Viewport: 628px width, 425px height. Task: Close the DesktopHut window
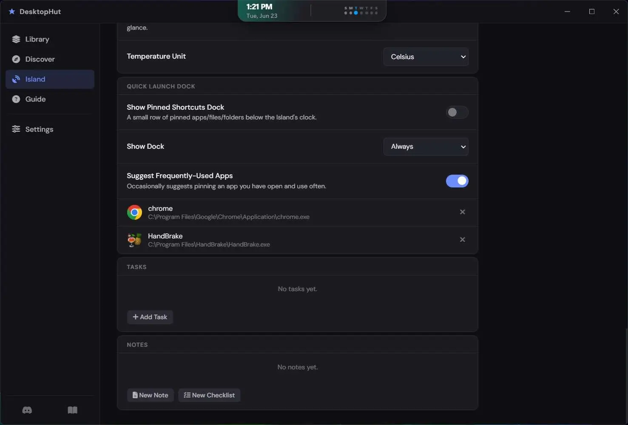pyautogui.click(x=616, y=11)
